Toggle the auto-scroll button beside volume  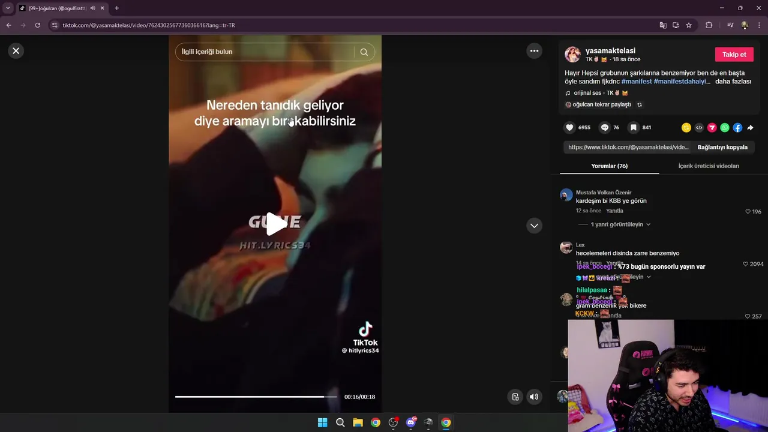tap(515, 397)
